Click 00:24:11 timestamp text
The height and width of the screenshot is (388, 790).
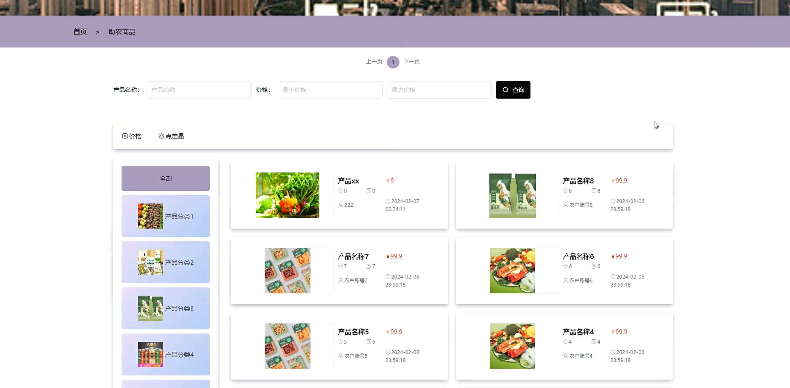point(395,209)
